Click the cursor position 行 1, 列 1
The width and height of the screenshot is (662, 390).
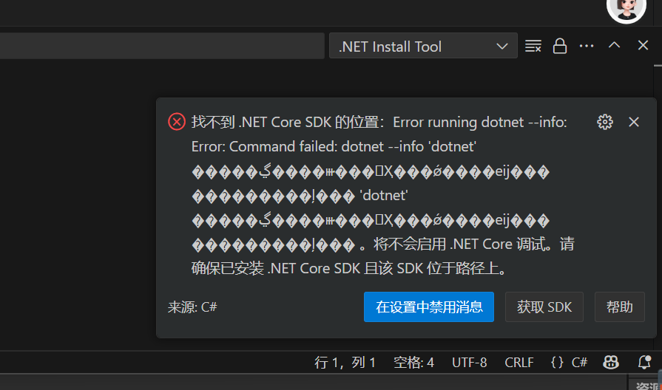(x=345, y=363)
